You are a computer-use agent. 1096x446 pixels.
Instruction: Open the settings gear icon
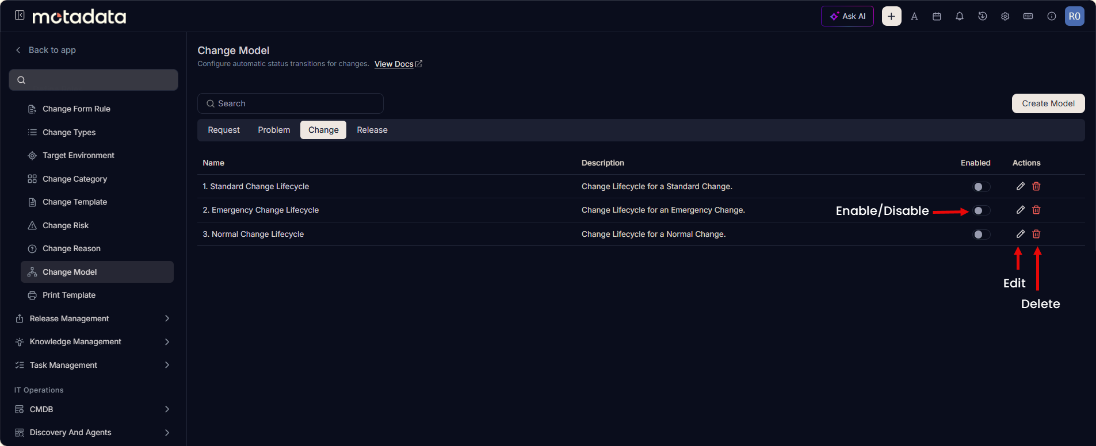1005,16
